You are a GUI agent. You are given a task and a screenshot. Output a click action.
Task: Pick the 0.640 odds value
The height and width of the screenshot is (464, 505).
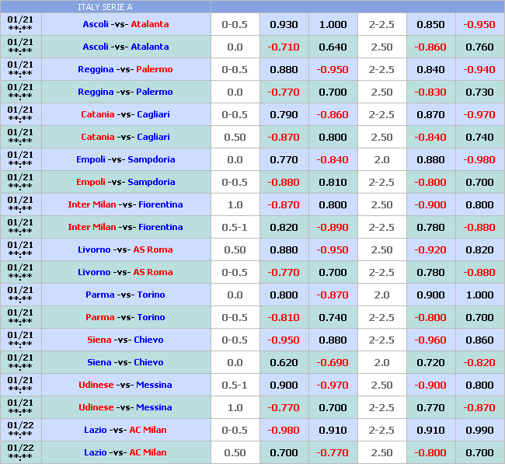click(333, 47)
